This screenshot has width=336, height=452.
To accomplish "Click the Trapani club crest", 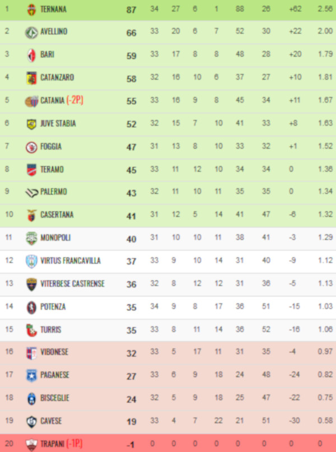I will point(31,445).
